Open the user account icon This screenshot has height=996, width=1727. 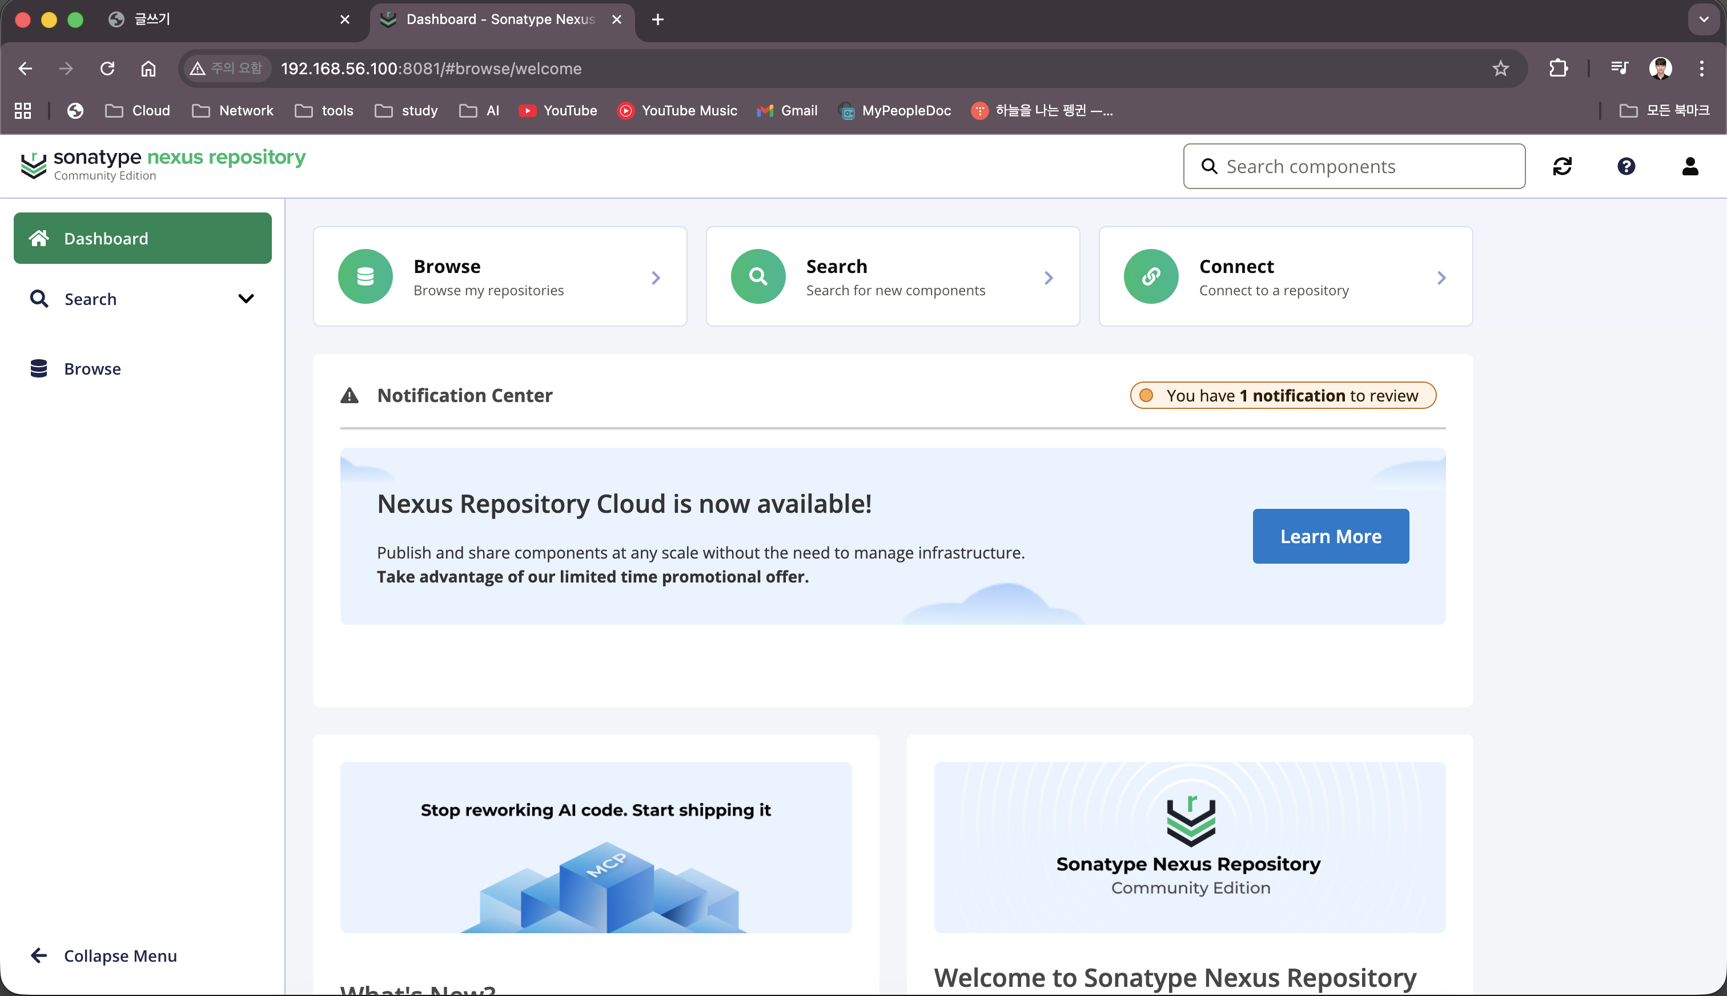(x=1690, y=166)
